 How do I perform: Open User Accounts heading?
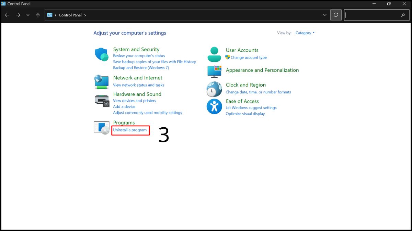[x=242, y=50]
